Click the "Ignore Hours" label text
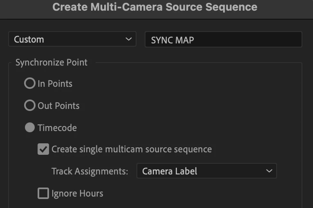 pos(77,193)
